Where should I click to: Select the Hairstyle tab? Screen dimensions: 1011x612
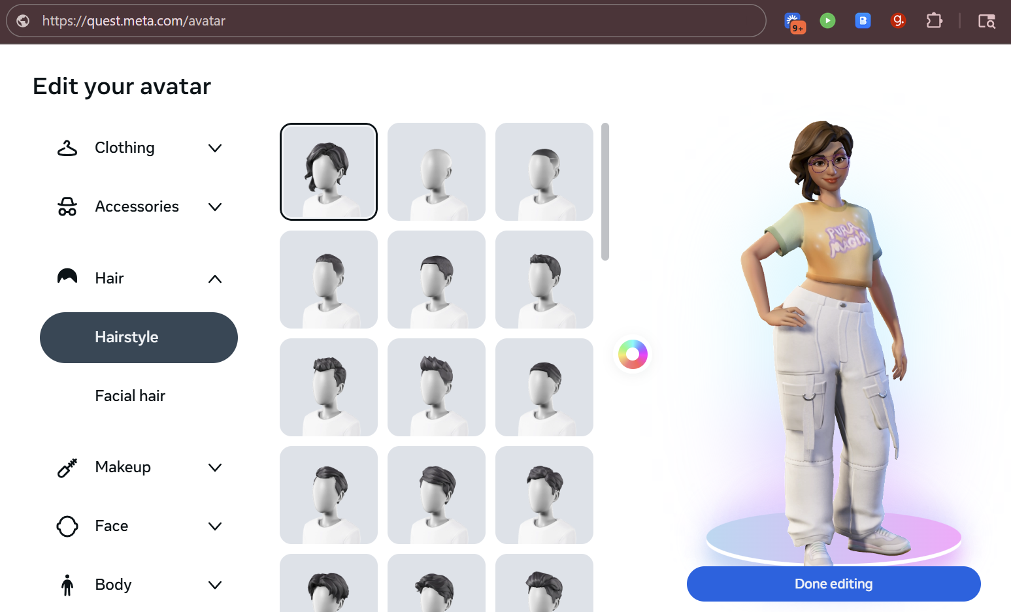(139, 338)
